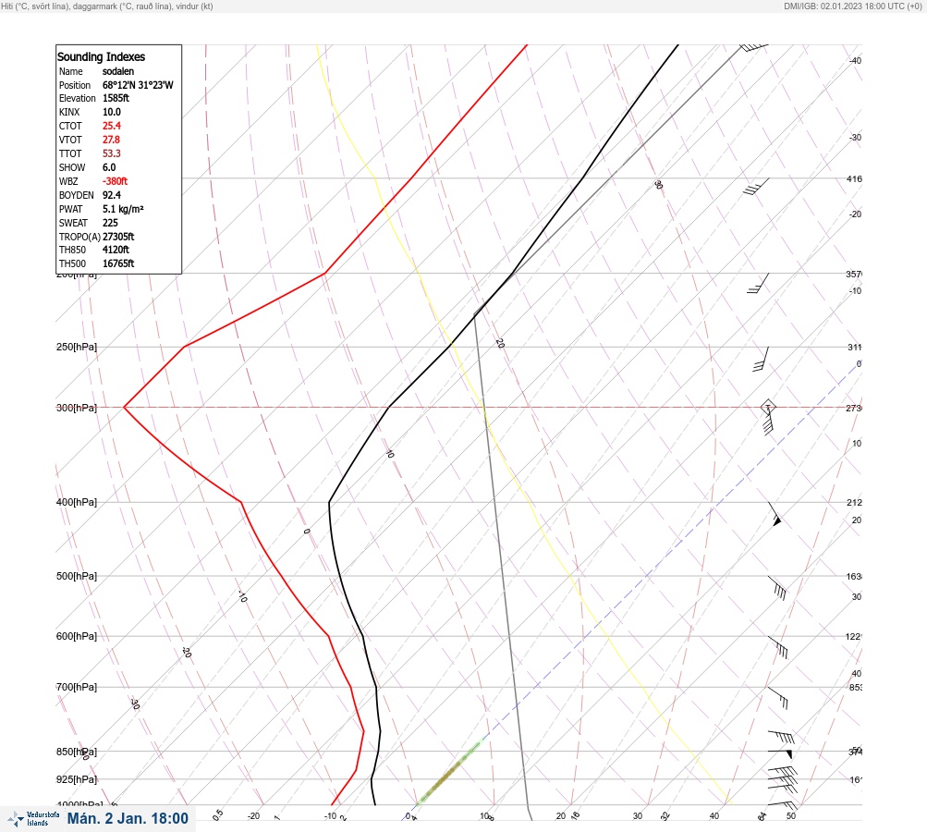Click the 400[hPa] pressure label

click(x=77, y=502)
